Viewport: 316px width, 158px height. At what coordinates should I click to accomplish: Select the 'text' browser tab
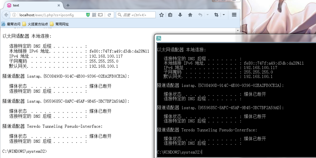pos(31,5)
